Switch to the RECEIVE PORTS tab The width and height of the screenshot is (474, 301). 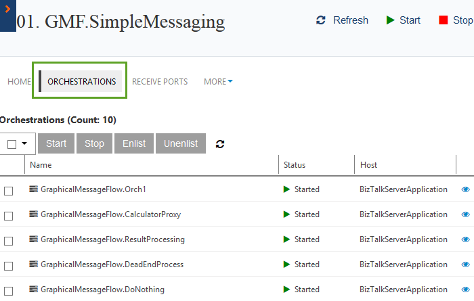(x=160, y=82)
